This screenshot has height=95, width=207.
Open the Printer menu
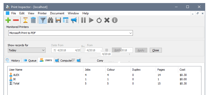(x=42, y=13)
